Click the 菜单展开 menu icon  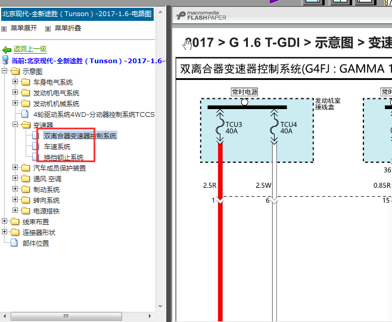[5, 29]
